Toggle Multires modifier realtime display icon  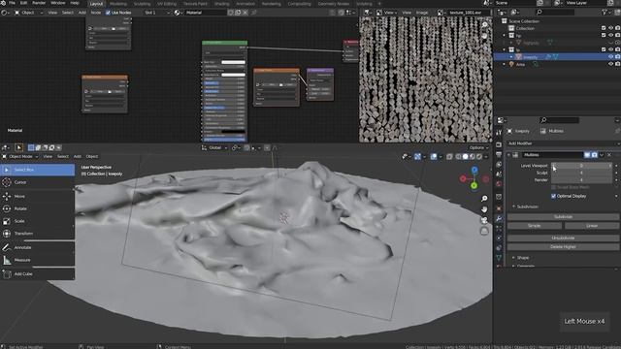click(x=587, y=155)
